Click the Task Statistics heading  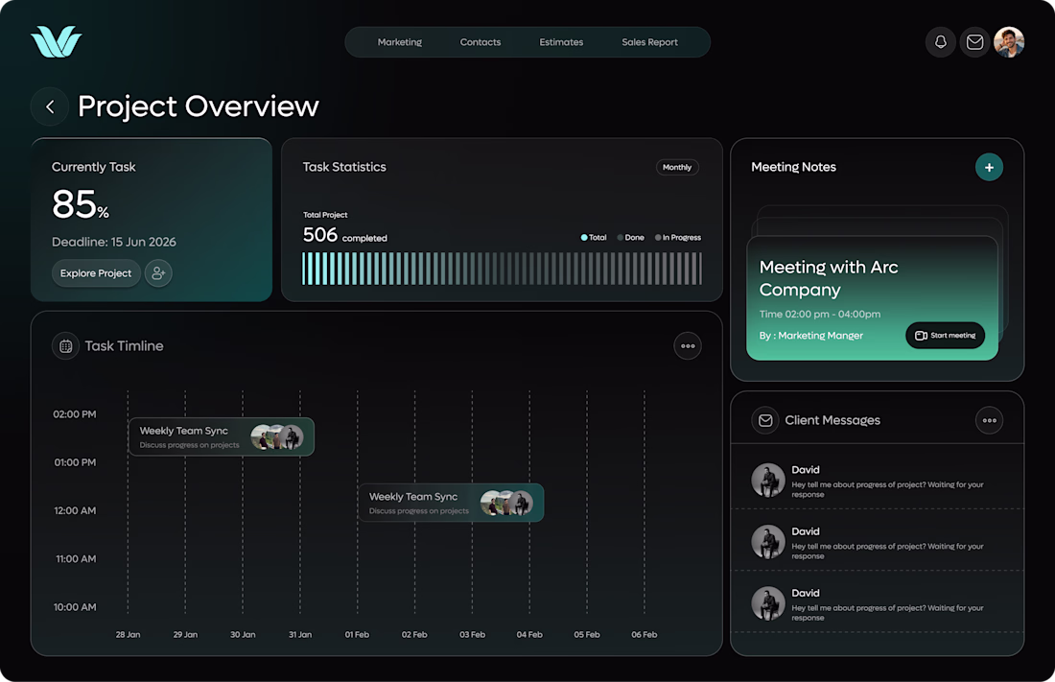tap(344, 167)
